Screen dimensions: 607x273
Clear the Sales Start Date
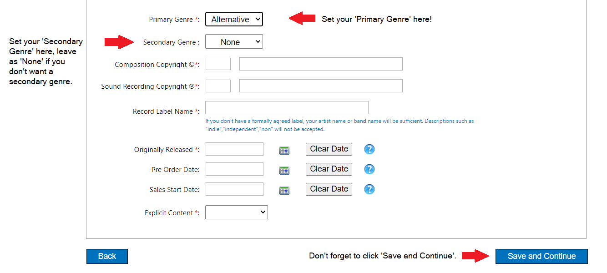[329, 189]
